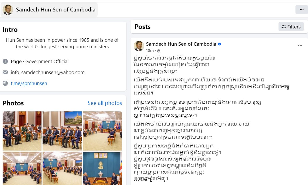308x185 pixels.
Task: Open See all photos link
Action: pyautogui.click(x=105, y=103)
